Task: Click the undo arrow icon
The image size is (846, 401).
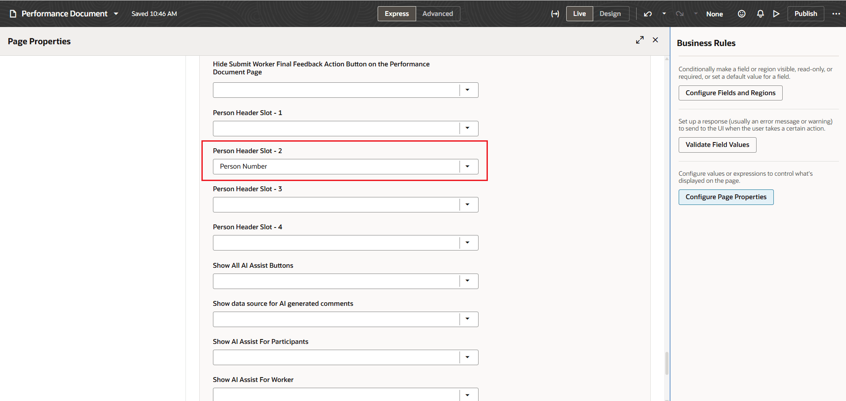Action: click(x=647, y=14)
